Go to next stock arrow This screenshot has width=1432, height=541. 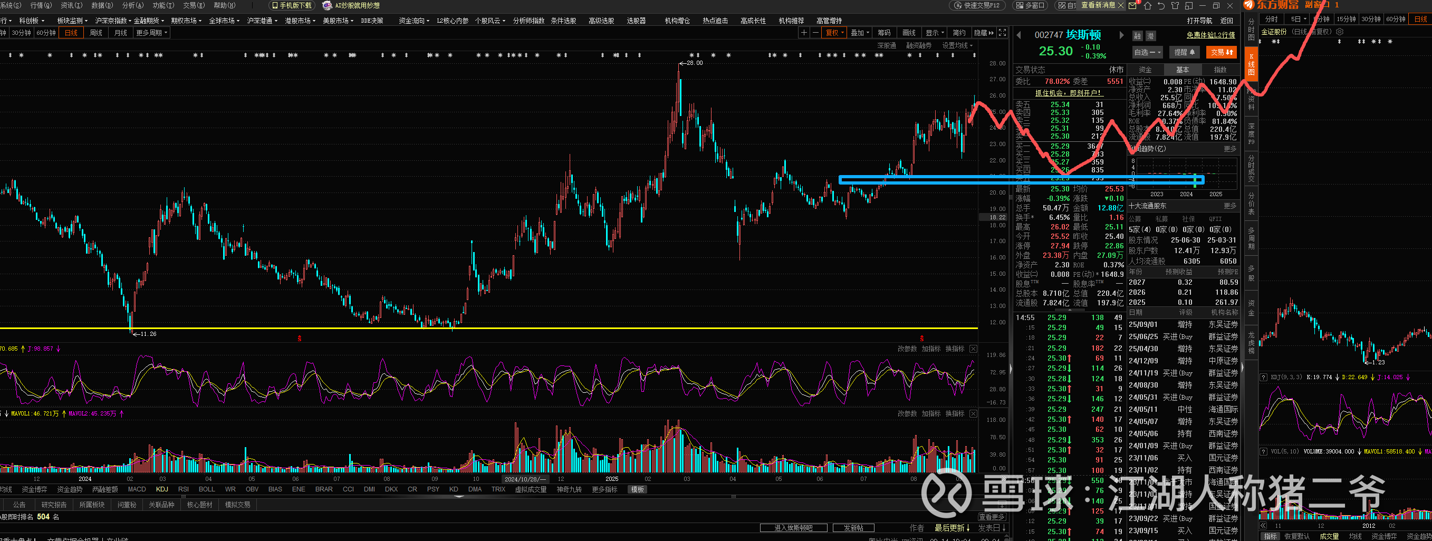1121,35
